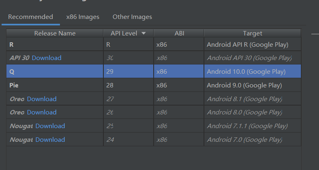
Task: Select the Q release name cell
Action: [55, 71]
